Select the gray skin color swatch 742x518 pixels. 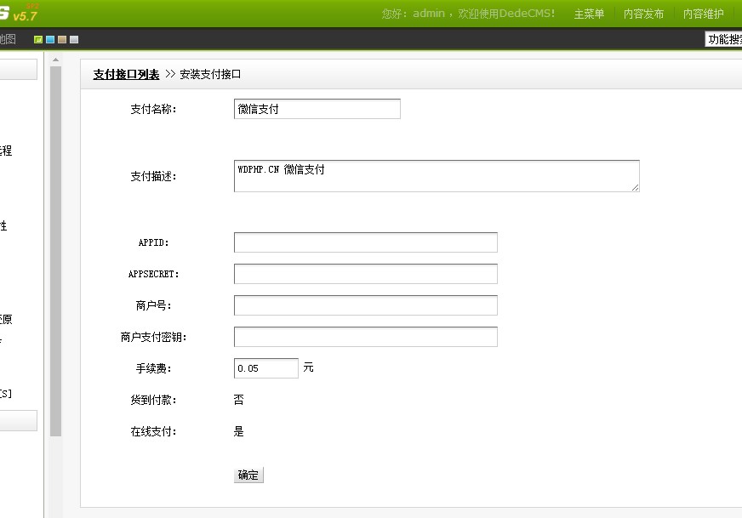click(74, 40)
